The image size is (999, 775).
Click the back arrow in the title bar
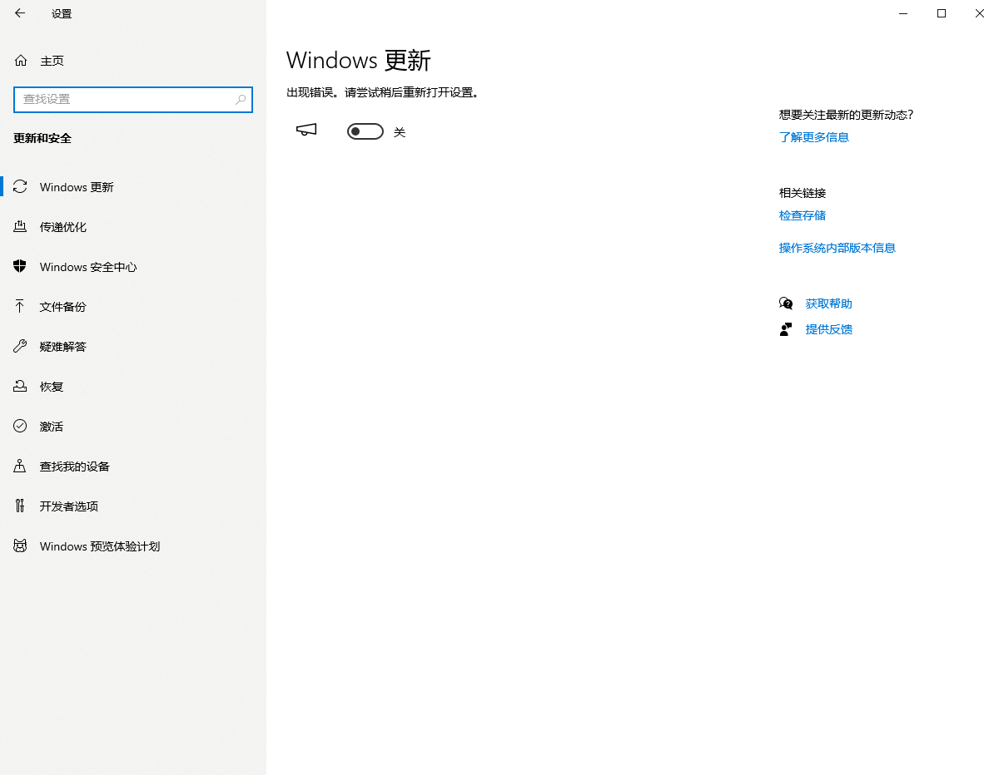[20, 13]
